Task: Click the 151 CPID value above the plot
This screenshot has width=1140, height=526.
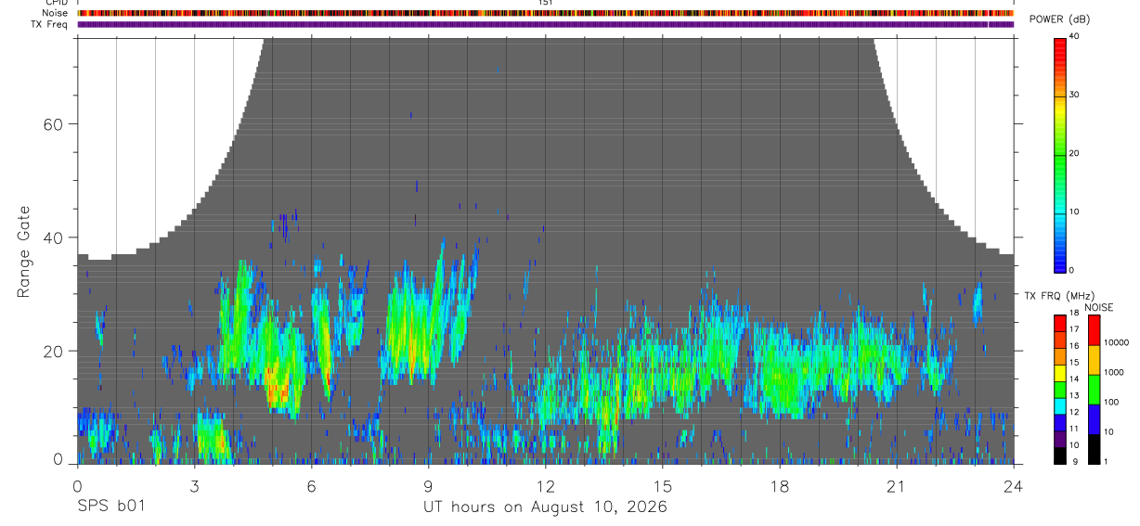Action: [x=546, y=3]
